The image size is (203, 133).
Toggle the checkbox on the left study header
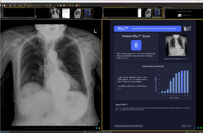[x=4, y=8]
